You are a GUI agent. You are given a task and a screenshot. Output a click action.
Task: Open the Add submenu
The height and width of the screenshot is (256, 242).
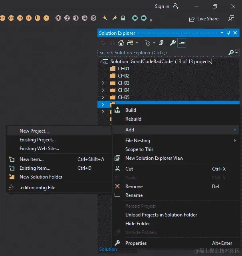tap(176, 130)
